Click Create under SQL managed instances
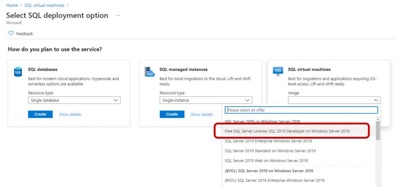Viewport: 396px width, 187px height. (172, 114)
